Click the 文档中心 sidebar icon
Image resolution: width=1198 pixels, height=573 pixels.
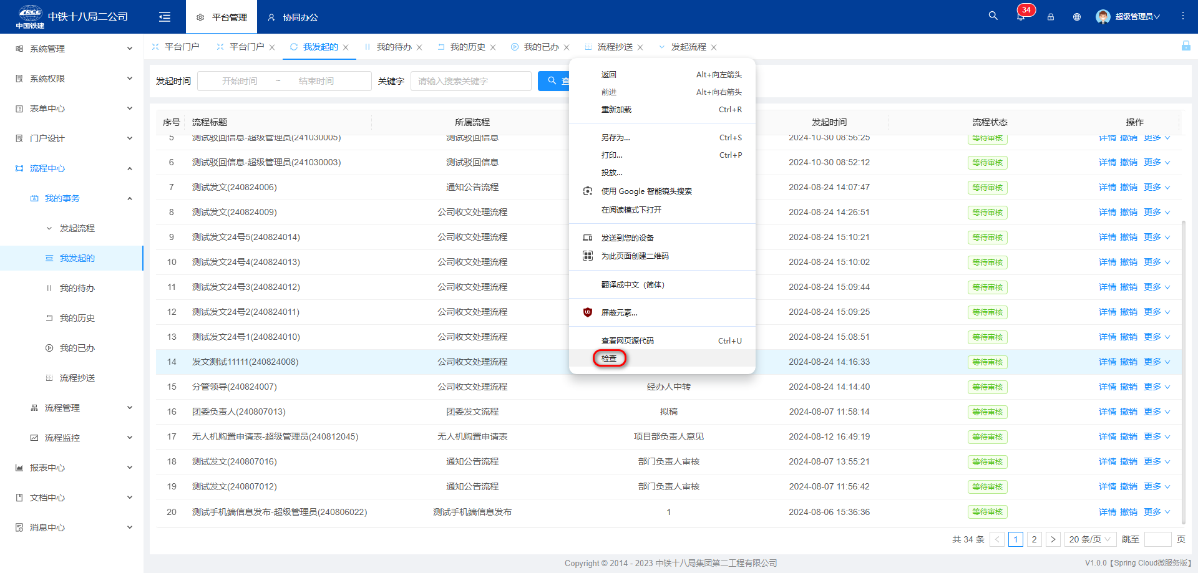click(19, 498)
